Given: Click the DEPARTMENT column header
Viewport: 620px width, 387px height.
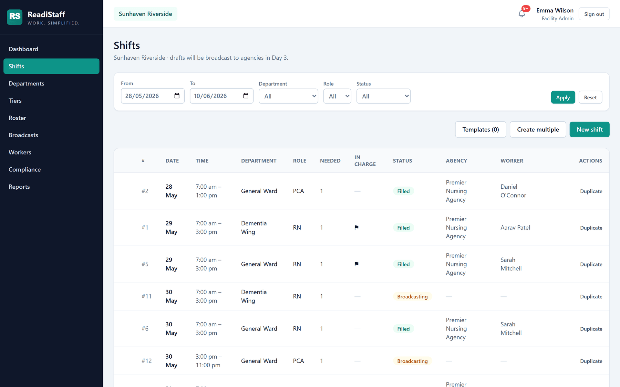Looking at the screenshot, I should pos(259,161).
